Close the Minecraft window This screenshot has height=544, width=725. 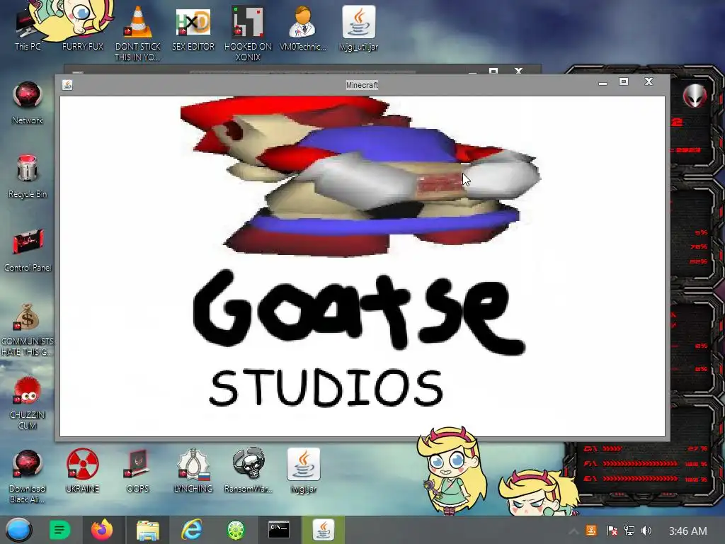click(x=649, y=82)
